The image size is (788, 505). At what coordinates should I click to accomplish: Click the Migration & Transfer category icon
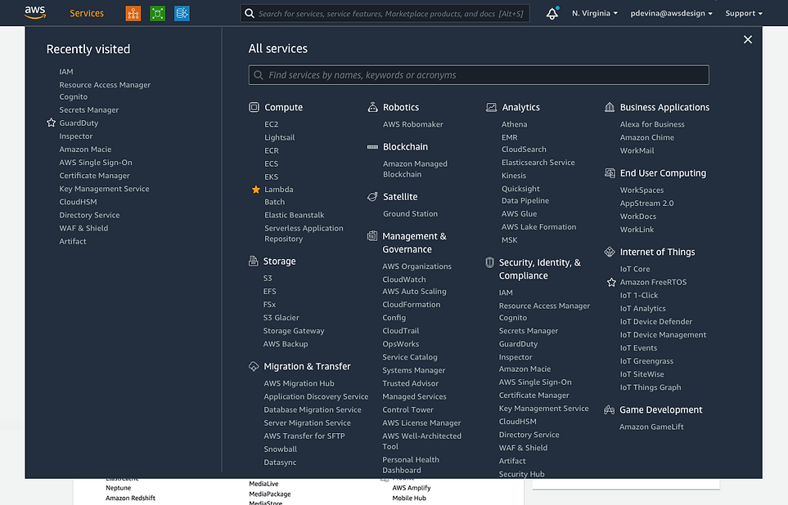tap(254, 366)
